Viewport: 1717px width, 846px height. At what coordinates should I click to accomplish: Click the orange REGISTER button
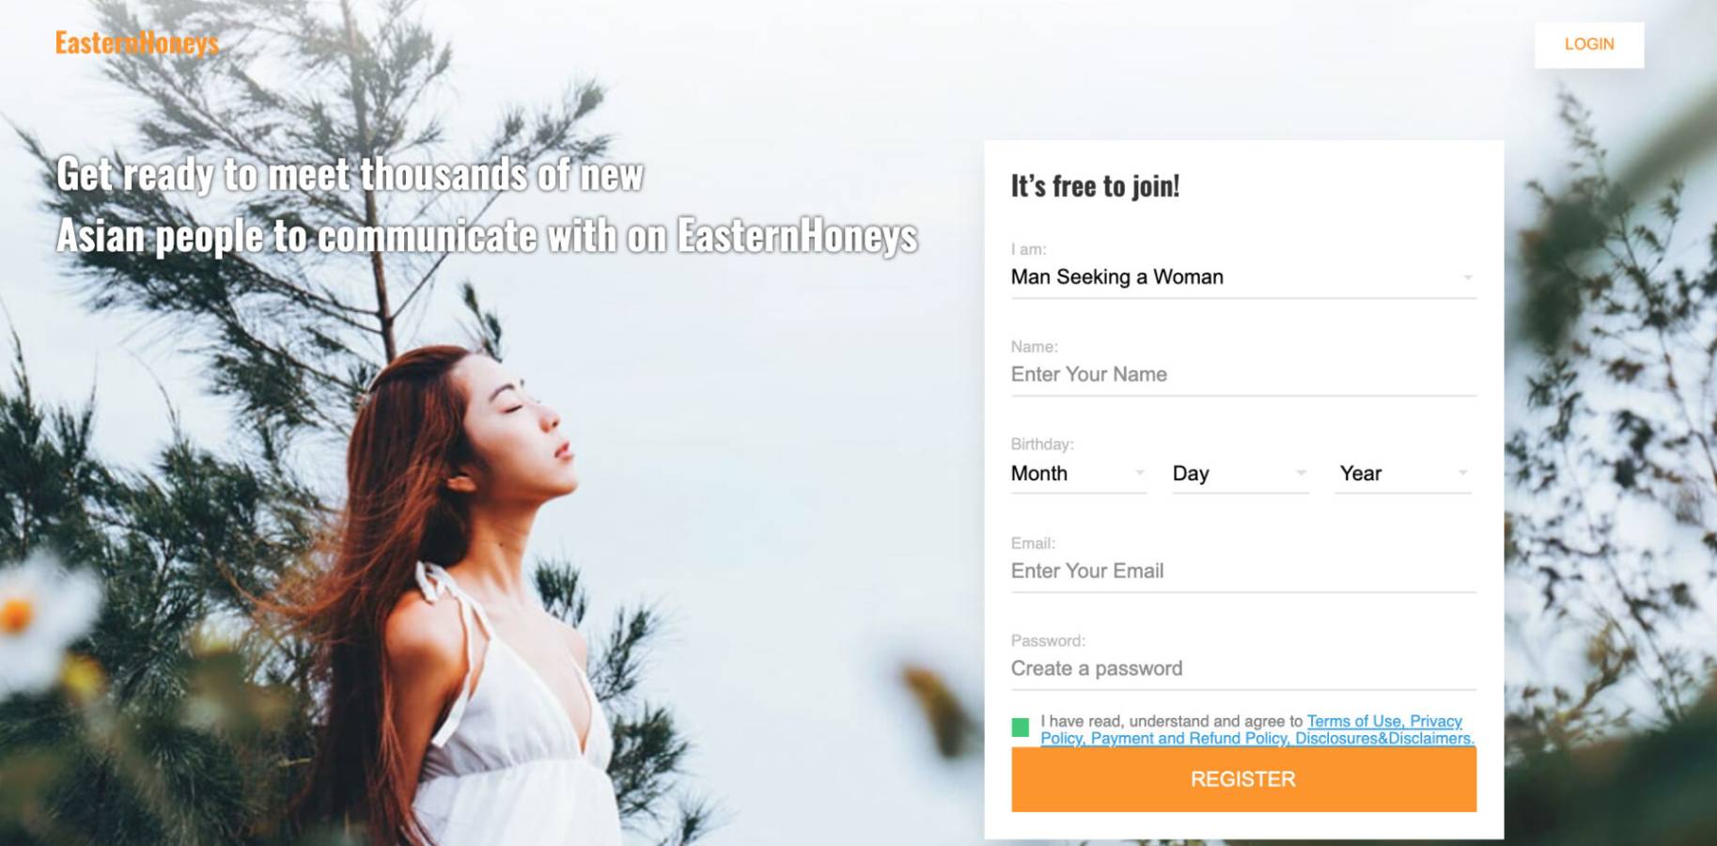(1243, 779)
